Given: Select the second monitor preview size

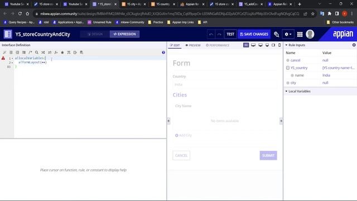Looking at the screenshot, I should tap(260, 45).
